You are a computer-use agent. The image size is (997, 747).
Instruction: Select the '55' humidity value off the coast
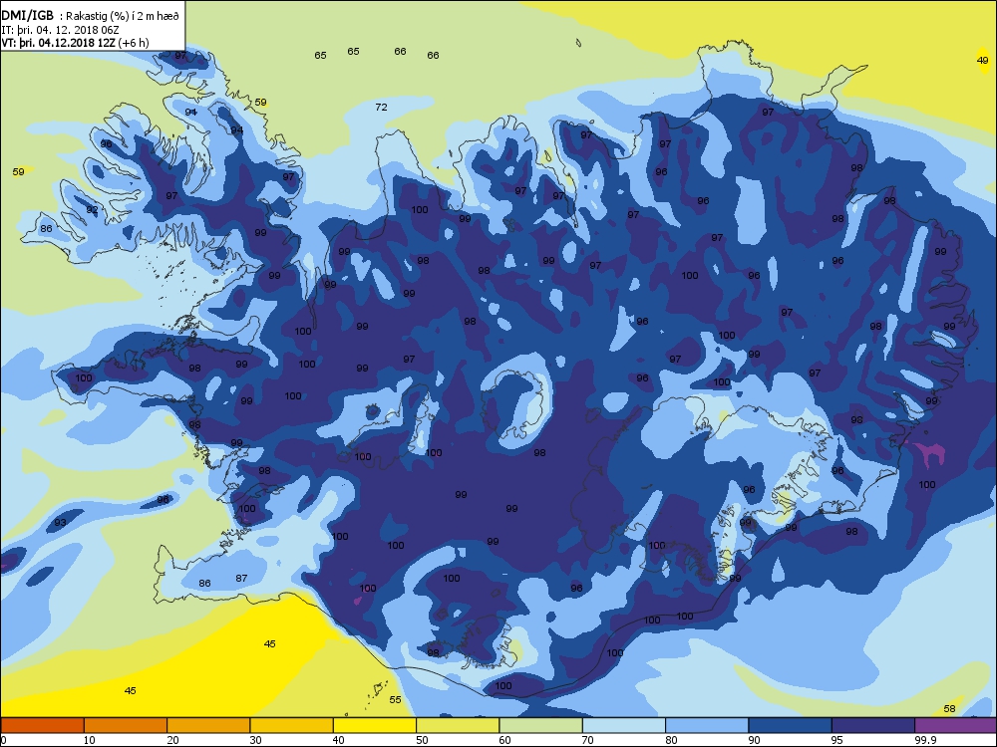pyautogui.click(x=396, y=700)
